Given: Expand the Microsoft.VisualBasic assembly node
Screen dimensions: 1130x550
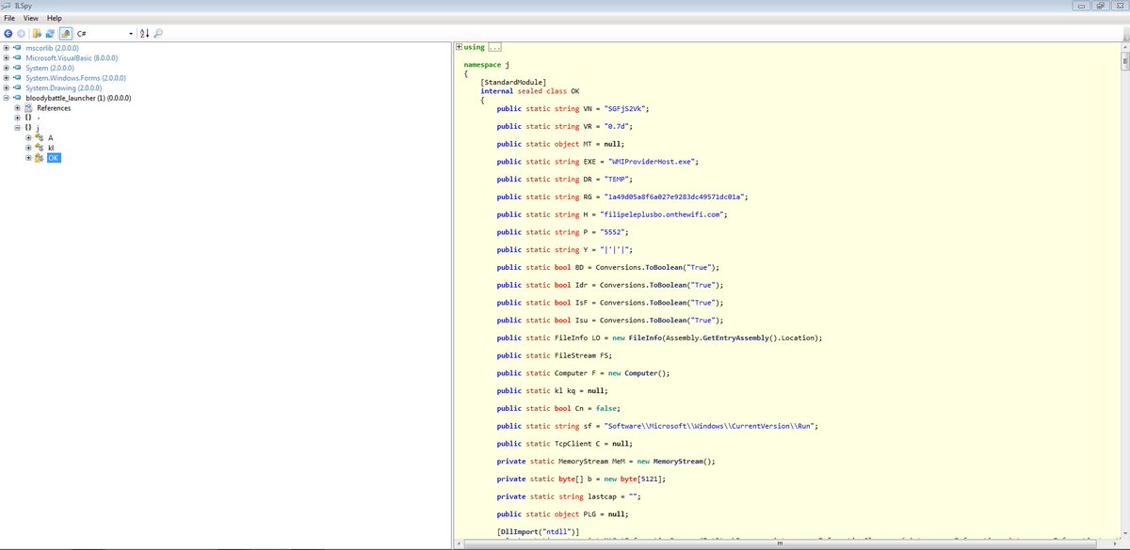Looking at the screenshot, I should [7, 58].
